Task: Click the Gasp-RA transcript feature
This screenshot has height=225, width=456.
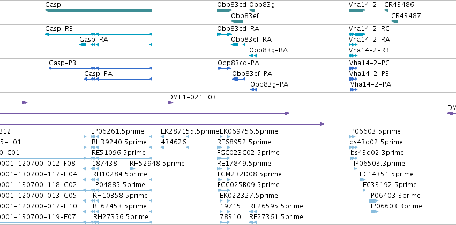Action: (116, 45)
